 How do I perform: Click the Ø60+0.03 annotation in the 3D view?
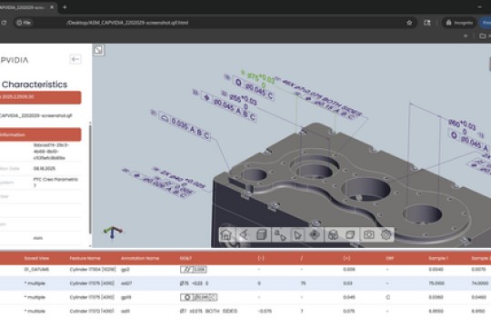tap(462, 125)
